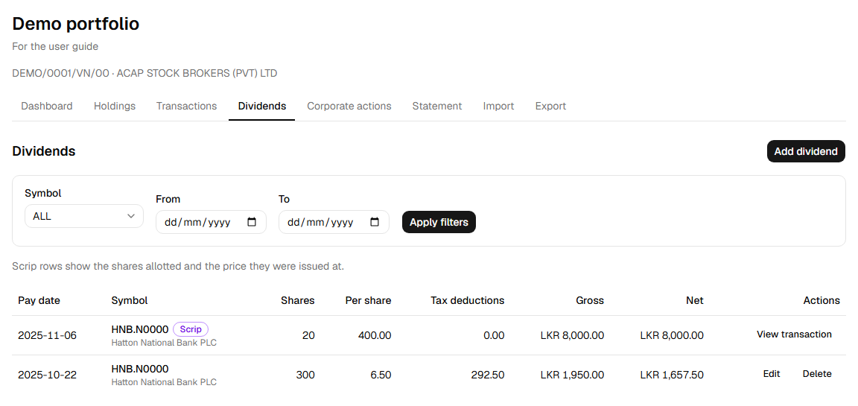Click HNB.N0000 symbol in 2025-10-22 row

point(139,369)
